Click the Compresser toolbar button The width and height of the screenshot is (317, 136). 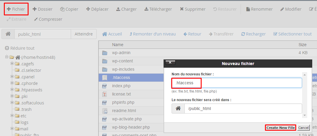(x=48, y=19)
